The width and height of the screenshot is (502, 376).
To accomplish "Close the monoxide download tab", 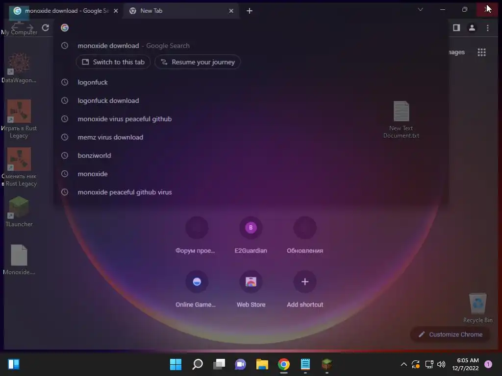I will (x=116, y=11).
